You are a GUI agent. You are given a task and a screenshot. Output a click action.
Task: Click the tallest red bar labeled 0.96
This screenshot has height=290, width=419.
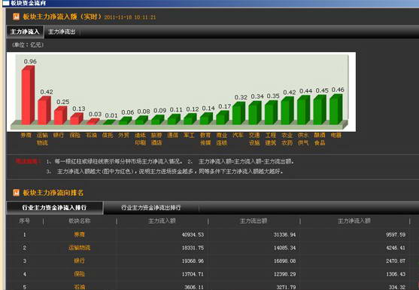pyautogui.click(x=28, y=95)
